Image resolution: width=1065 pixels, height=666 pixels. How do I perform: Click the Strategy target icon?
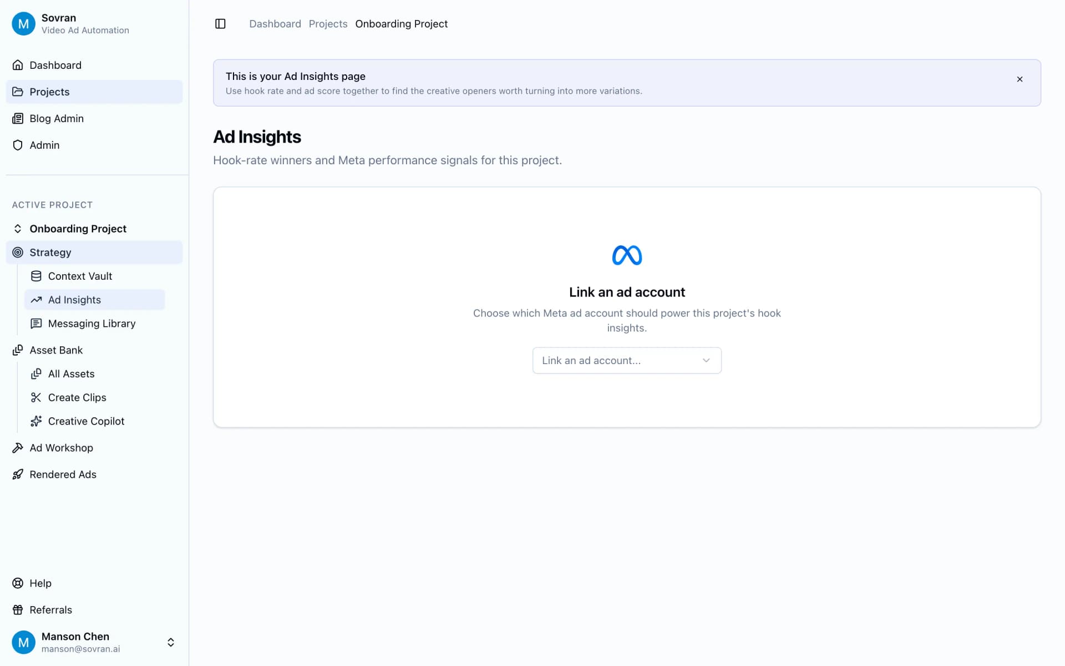18,253
